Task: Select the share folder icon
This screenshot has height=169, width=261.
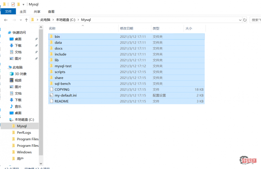Action: pos(51,78)
